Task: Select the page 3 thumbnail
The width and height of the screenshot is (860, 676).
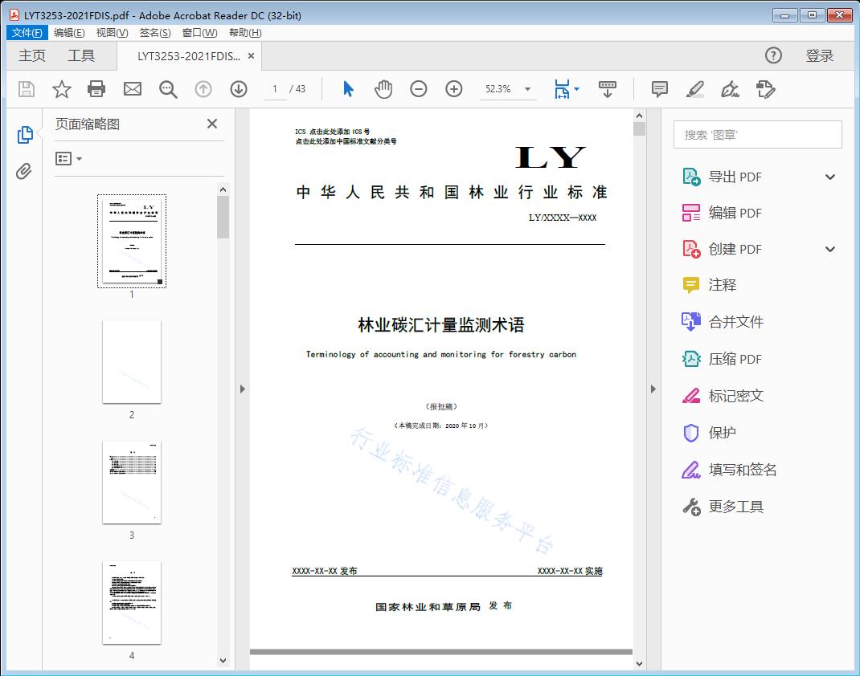Action: [x=132, y=482]
